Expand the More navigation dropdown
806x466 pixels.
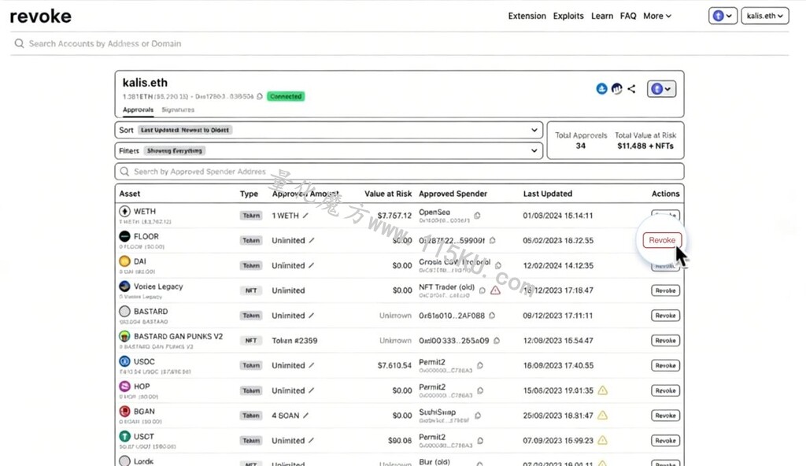657,16
